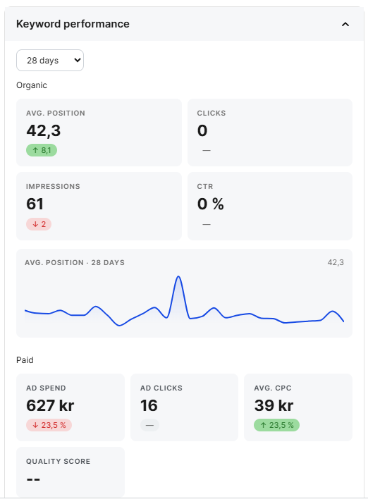The width and height of the screenshot is (368, 504).
Task: Click the CTR card label
Action: coord(205,186)
